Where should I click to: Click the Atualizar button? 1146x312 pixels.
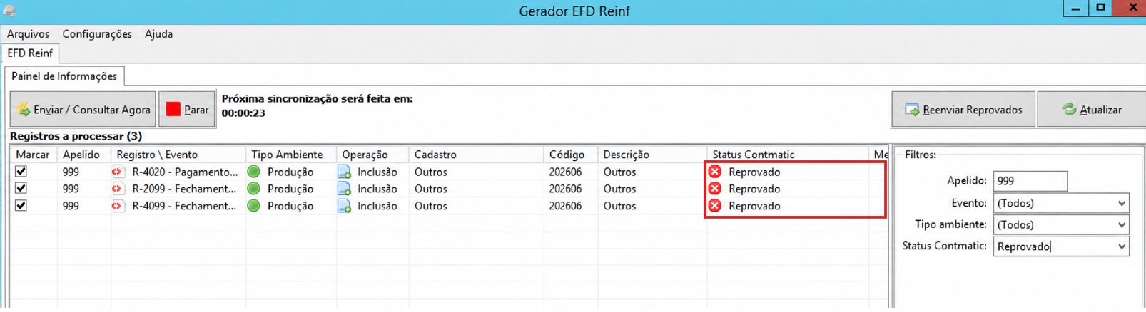pos(1092,110)
